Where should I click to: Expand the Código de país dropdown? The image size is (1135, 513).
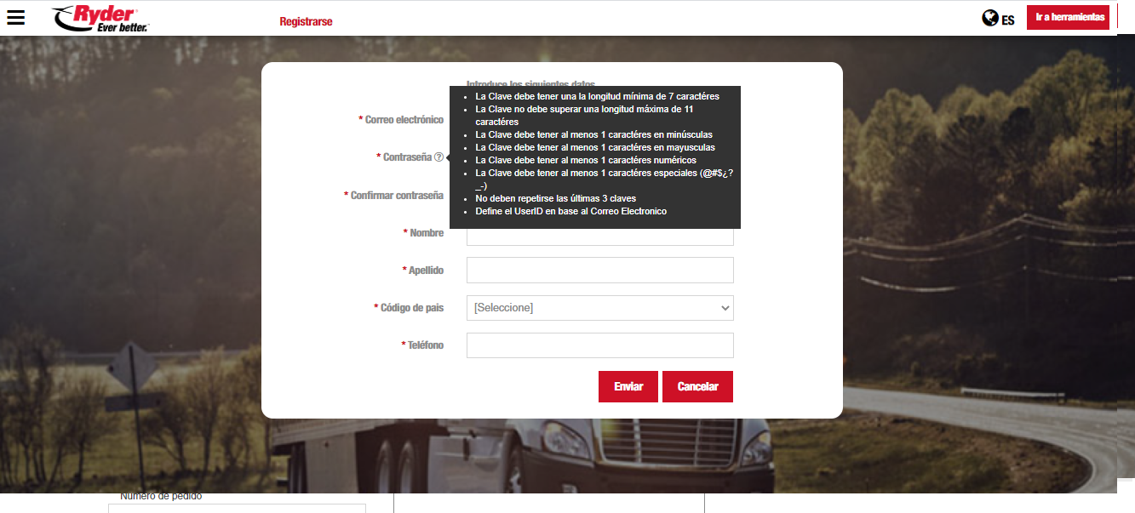coord(599,308)
